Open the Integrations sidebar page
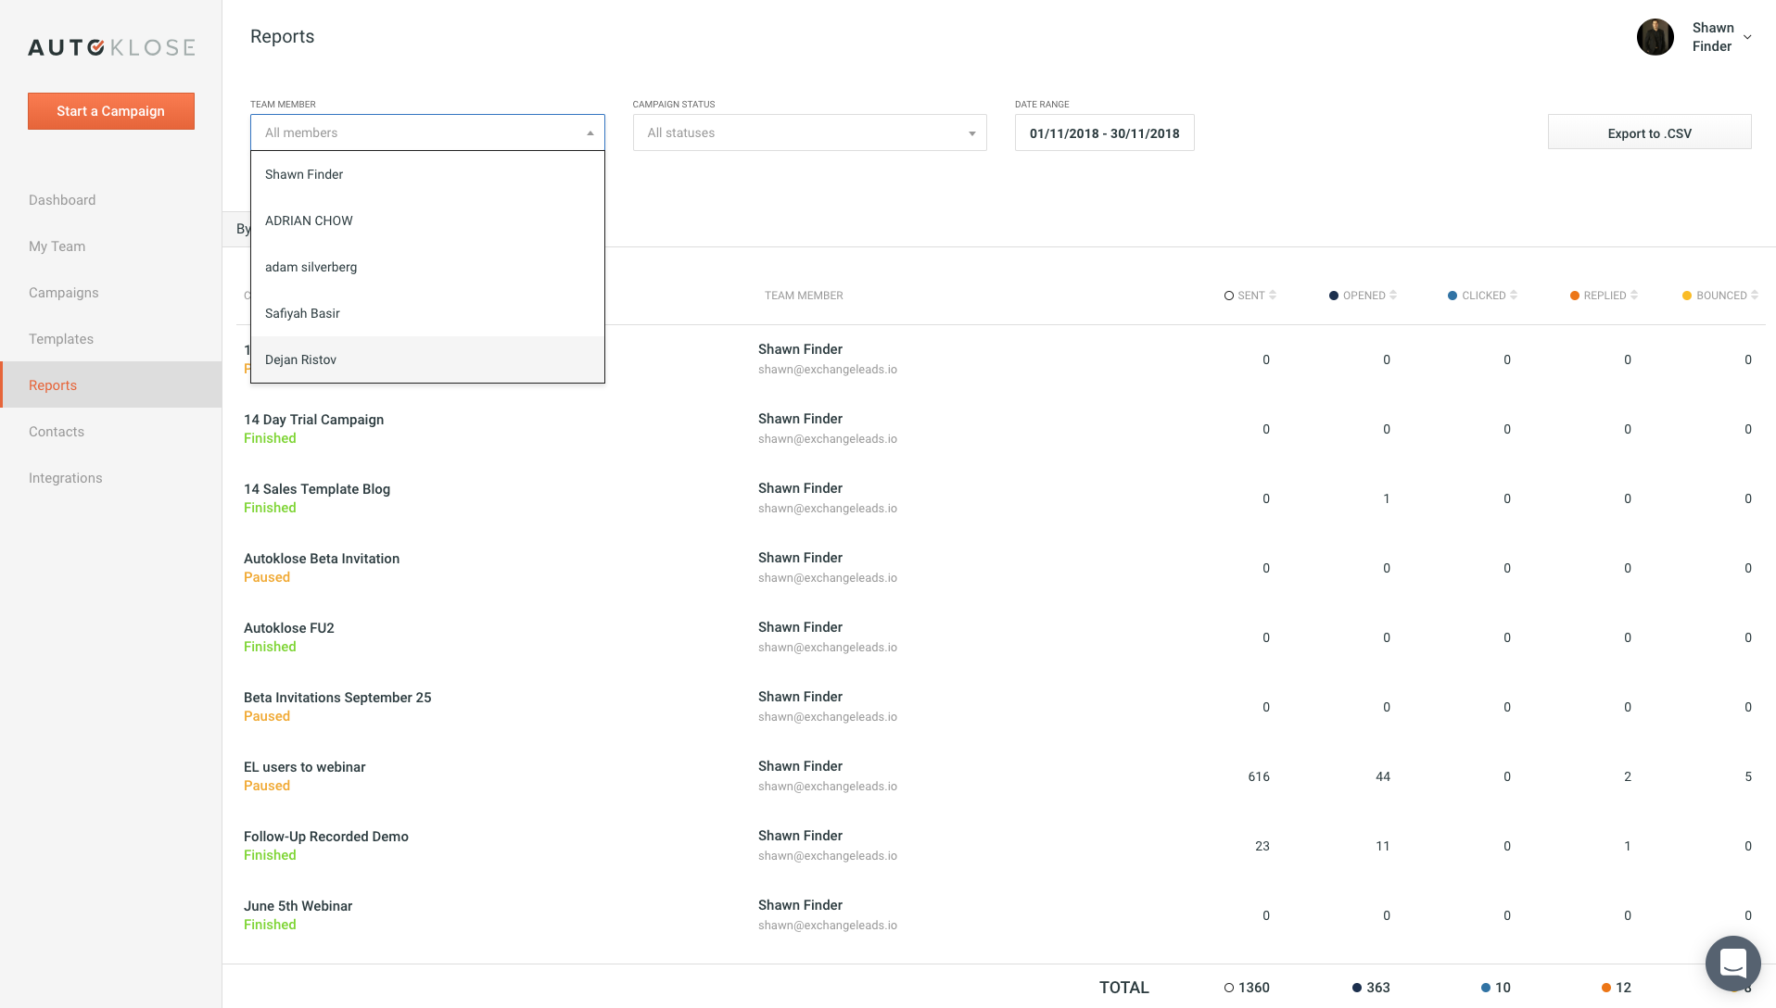 (x=65, y=478)
